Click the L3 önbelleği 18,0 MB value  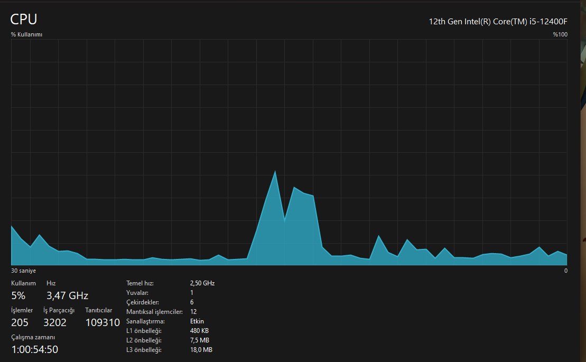click(x=201, y=350)
